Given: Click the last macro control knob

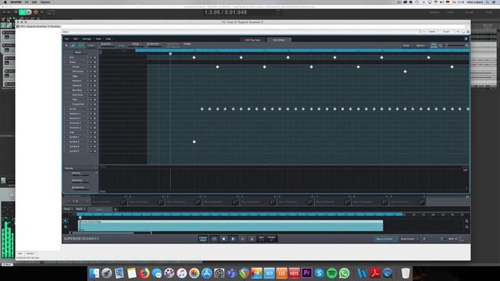Looking at the screenshot, I should pos(422,202).
